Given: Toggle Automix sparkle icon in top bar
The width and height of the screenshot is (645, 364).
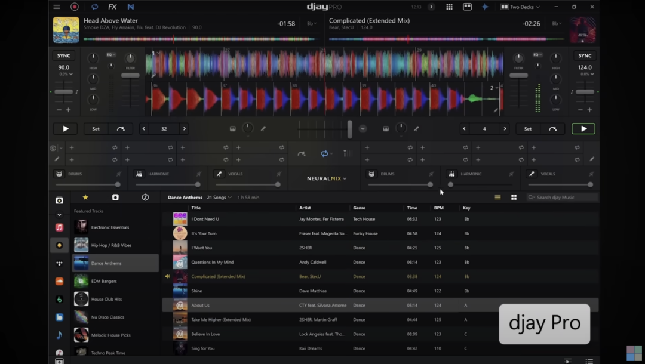Looking at the screenshot, I should pyautogui.click(x=485, y=7).
